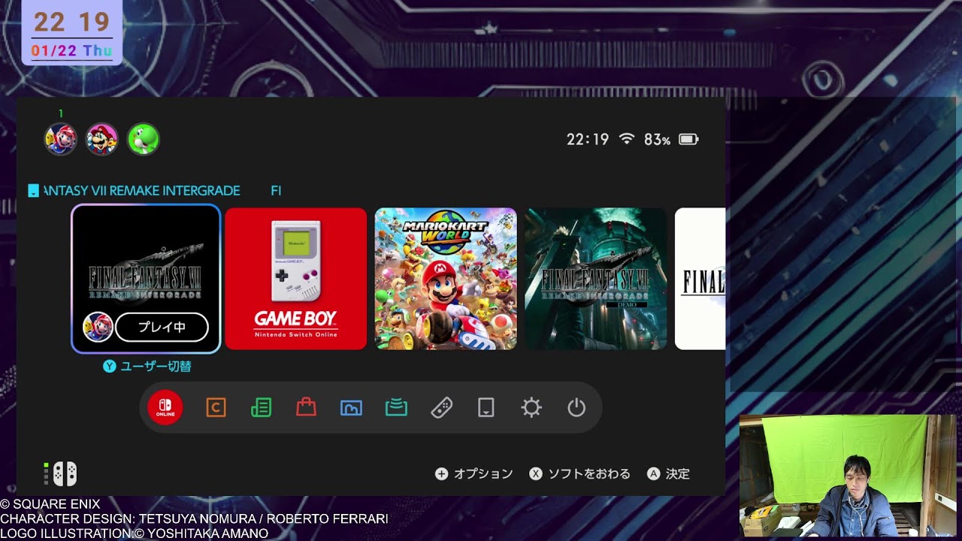The image size is (962, 541).
Task: Open the Controllers icon
Action: coord(441,407)
